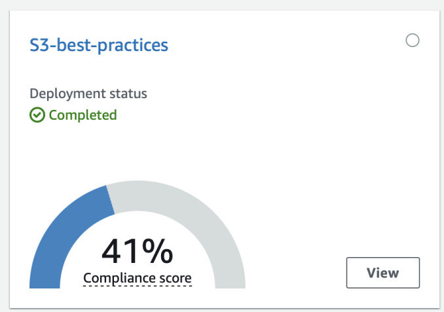Image resolution: width=444 pixels, height=312 pixels.
Task: Click the word Completed in green
Action: pos(83,116)
